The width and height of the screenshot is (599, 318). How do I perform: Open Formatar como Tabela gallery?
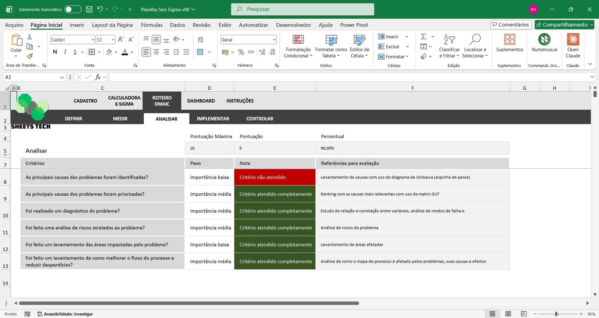(x=331, y=46)
